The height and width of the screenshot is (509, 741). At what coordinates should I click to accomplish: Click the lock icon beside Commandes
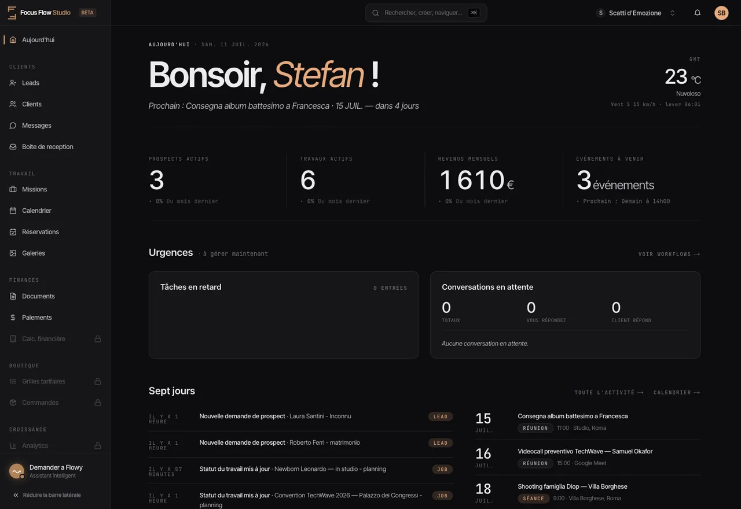[98, 403]
